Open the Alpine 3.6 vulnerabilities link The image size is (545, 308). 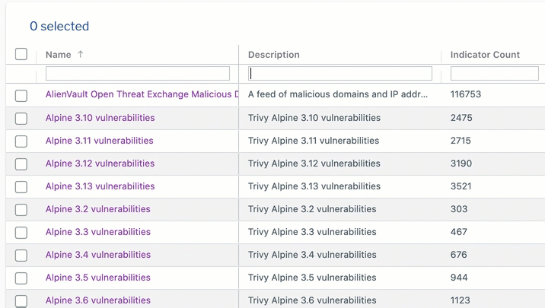(98, 300)
